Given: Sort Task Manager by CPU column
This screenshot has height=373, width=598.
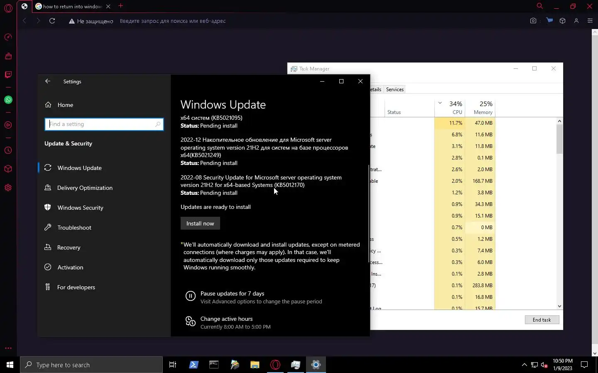Looking at the screenshot, I should click(449, 107).
